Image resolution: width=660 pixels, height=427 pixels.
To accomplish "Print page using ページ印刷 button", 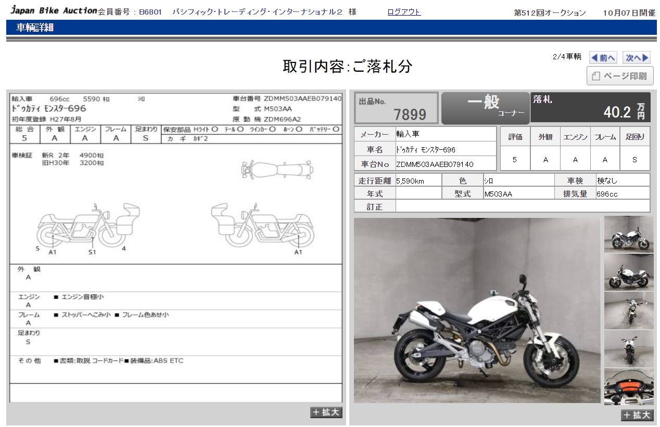I will pyautogui.click(x=620, y=76).
